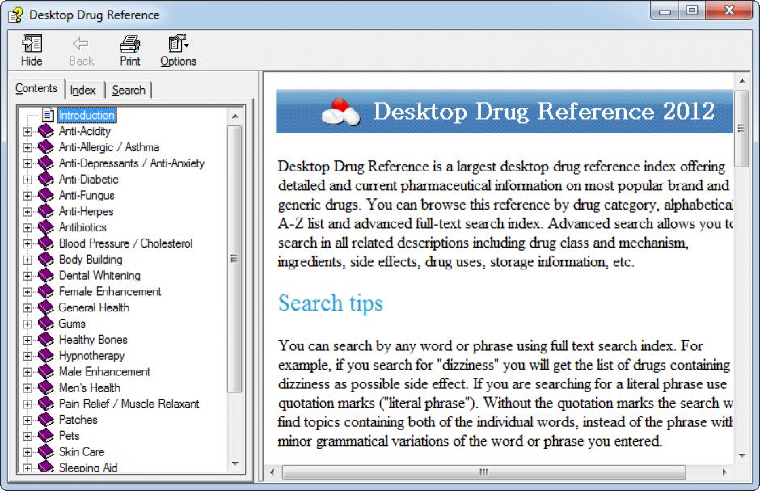
Task: Expand the Anti-Diabetic tree node
Action: point(27,180)
